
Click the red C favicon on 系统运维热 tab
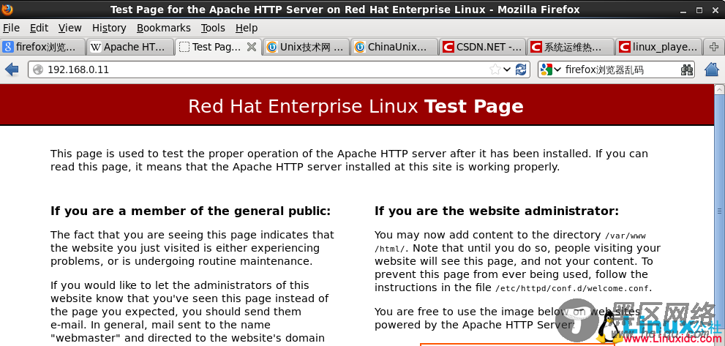pos(536,47)
